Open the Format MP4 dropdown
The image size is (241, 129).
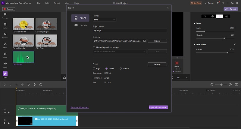coord(104,20)
